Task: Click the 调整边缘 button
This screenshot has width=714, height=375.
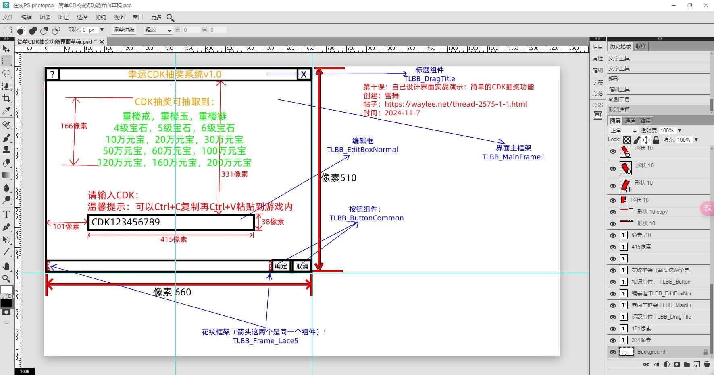Action: coord(124,30)
